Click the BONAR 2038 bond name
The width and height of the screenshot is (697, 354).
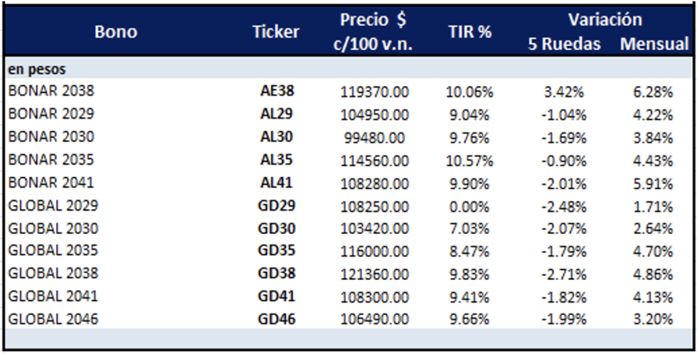click(51, 91)
